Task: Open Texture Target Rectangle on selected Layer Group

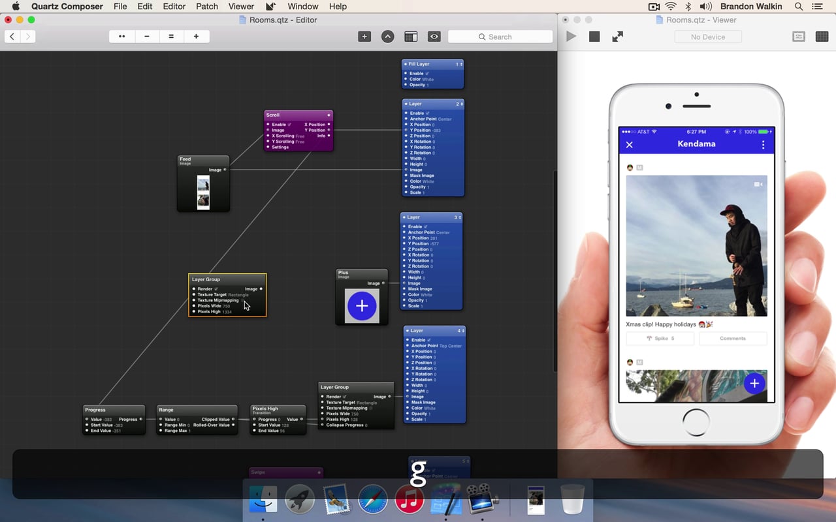Action: click(238, 295)
